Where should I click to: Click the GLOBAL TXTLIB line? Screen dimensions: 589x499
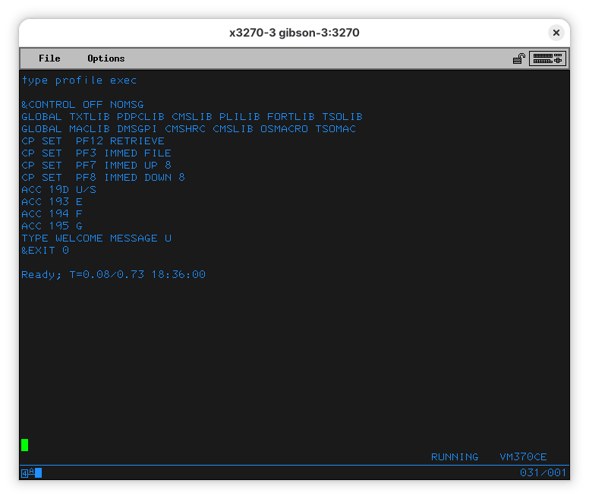[x=191, y=117]
